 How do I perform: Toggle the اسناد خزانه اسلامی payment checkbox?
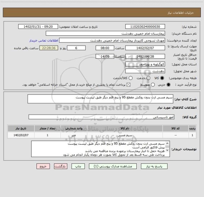(129, 85)
